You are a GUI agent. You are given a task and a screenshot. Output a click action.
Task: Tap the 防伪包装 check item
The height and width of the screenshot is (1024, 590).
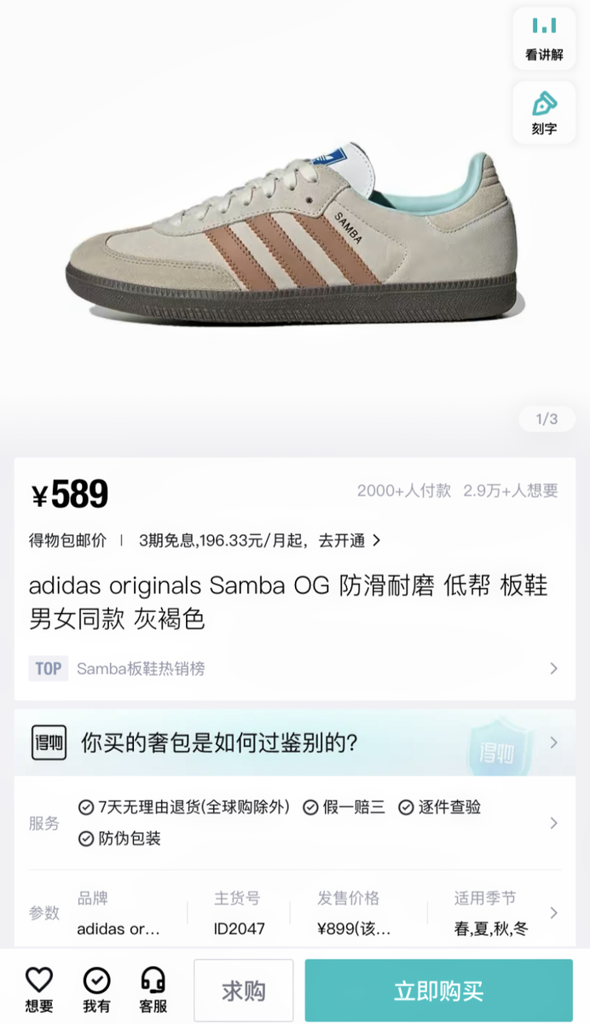coord(119,839)
